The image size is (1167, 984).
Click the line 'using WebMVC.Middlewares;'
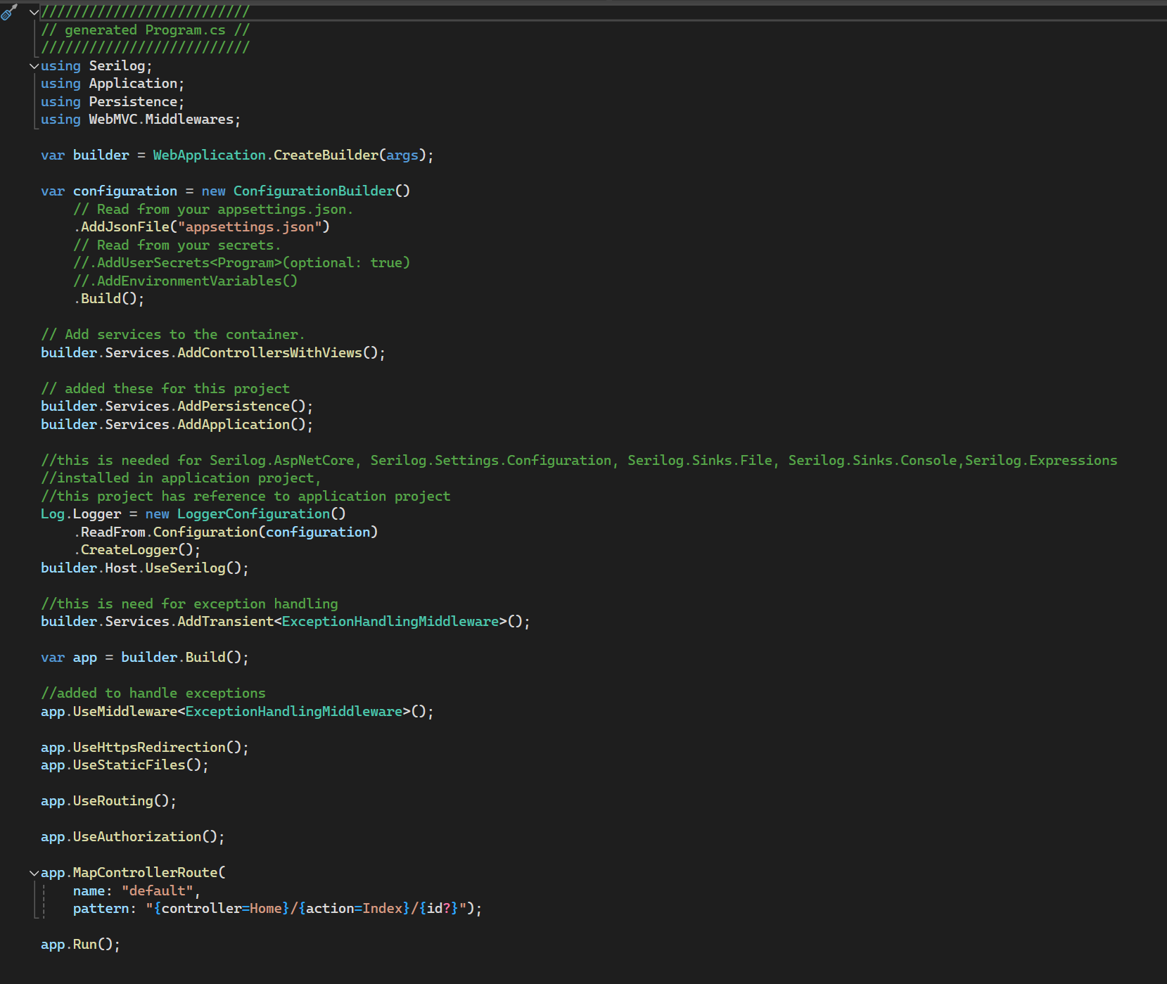(x=141, y=120)
